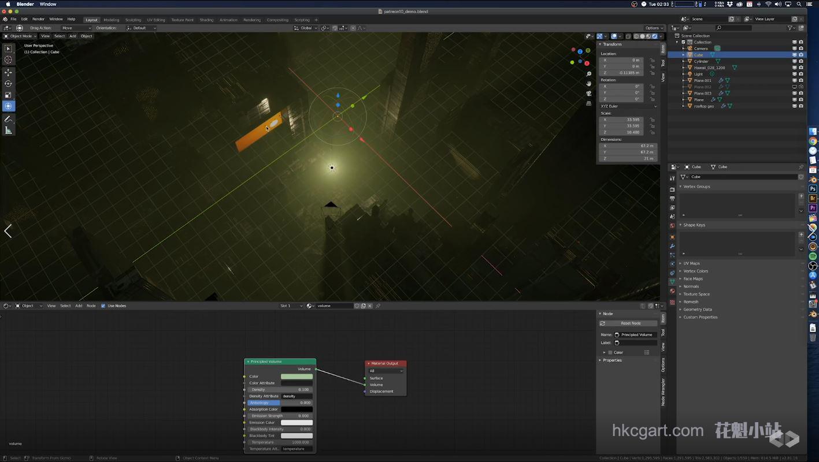Screen dimensions: 819x462
Task: Select rendered viewport shading mode
Action: pyautogui.click(x=655, y=36)
